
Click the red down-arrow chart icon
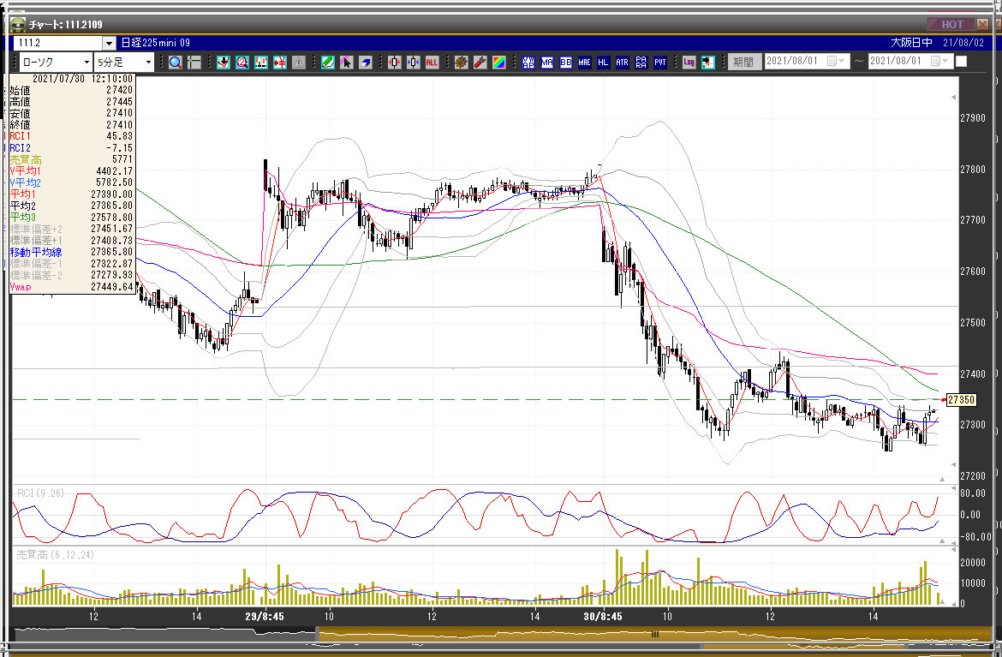223,62
